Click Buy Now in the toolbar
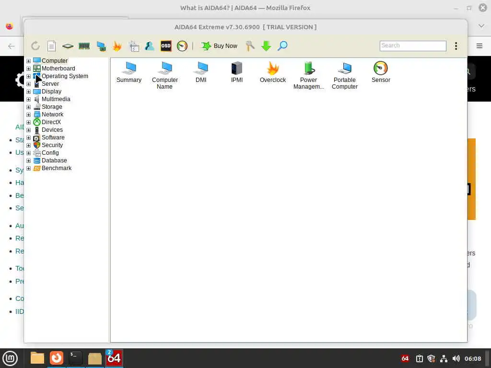 (x=219, y=46)
